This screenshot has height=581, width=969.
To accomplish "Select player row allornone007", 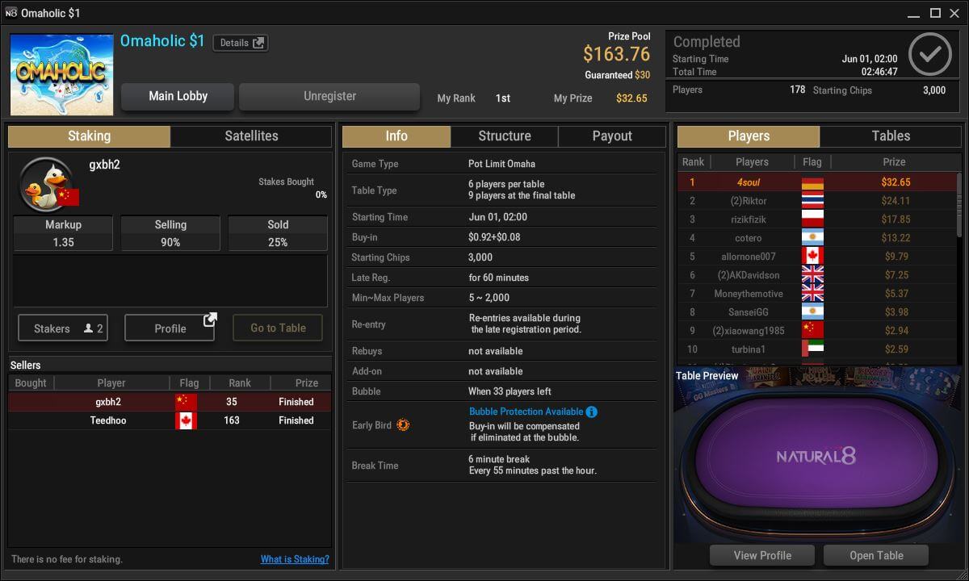I will (x=816, y=257).
